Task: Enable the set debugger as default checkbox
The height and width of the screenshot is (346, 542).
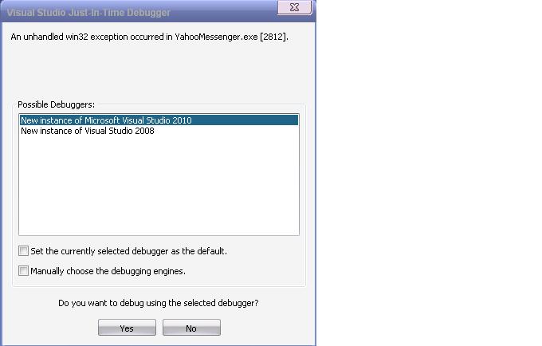Action: 23,250
